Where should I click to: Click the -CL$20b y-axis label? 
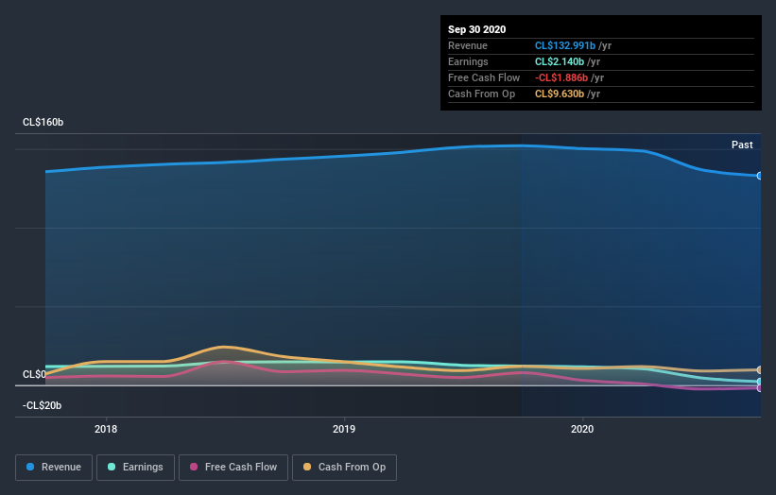(43, 405)
